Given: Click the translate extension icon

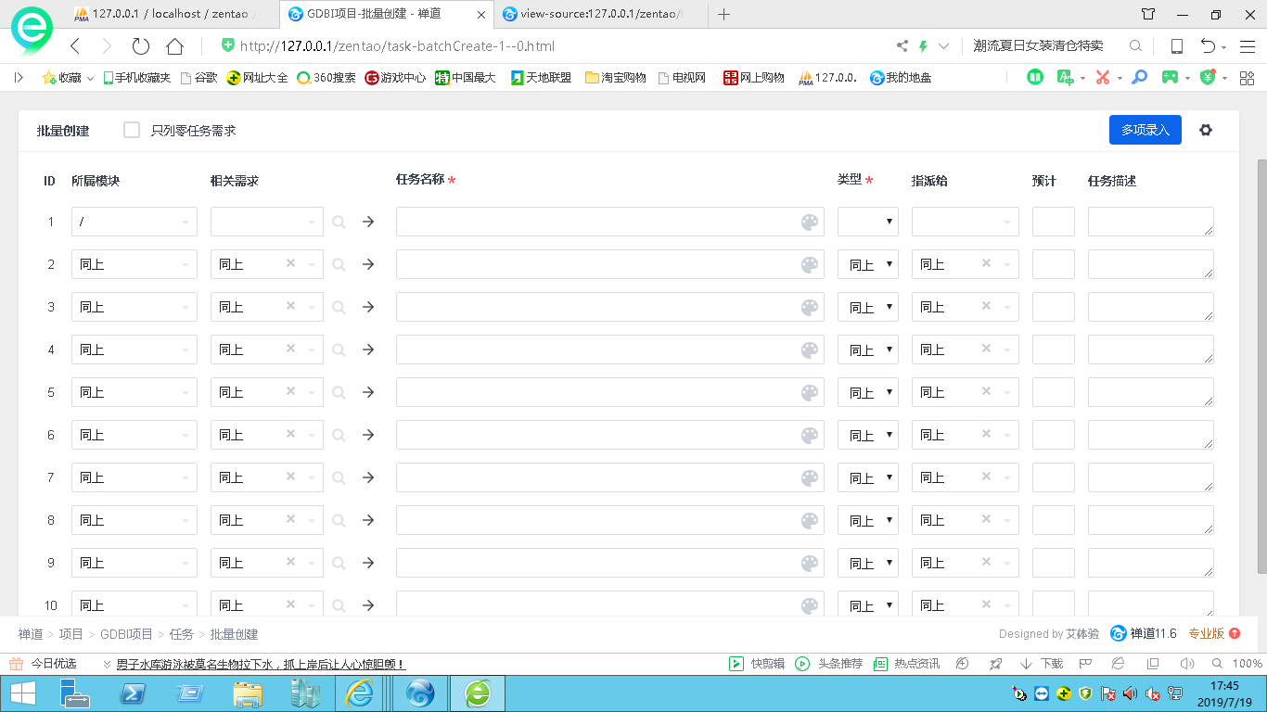Looking at the screenshot, I should [x=1065, y=78].
